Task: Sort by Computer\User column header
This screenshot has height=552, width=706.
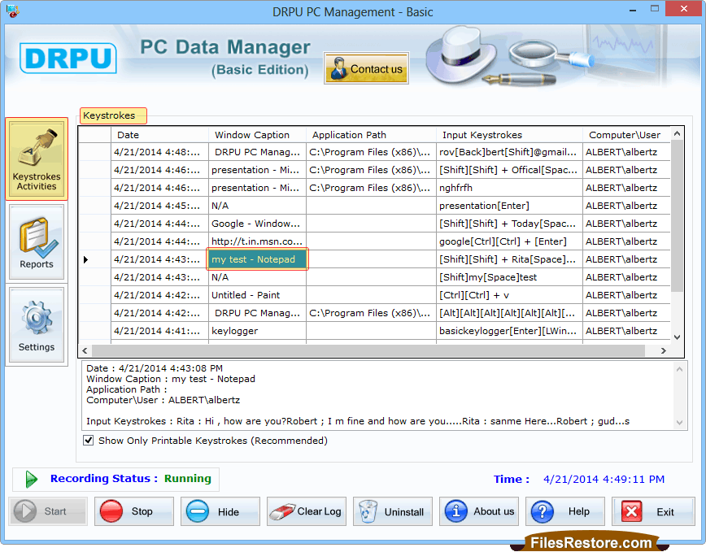Action: (x=626, y=135)
